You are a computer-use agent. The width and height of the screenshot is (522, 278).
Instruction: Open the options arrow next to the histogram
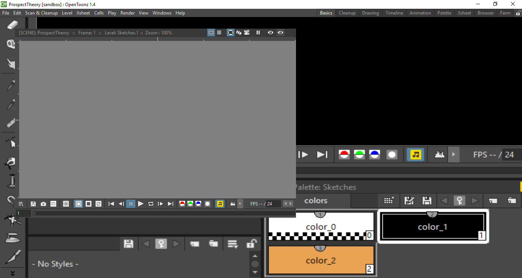pos(240,204)
